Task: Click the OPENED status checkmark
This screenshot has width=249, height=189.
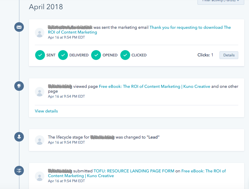Action: (96, 55)
